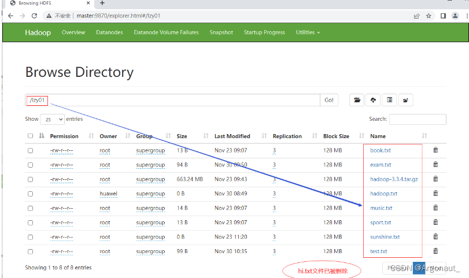Viewport: 469px width, 278px height.
Task: Open the hadoop-3.3.4.tar.gz file link
Action: pos(394,179)
